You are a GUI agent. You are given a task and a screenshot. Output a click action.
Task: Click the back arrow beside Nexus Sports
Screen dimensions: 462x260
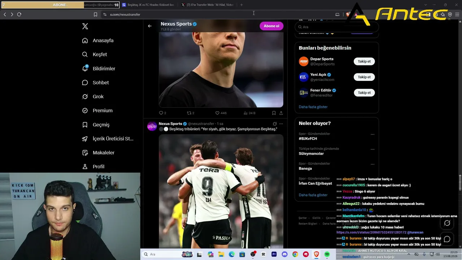click(x=150, y=26)
